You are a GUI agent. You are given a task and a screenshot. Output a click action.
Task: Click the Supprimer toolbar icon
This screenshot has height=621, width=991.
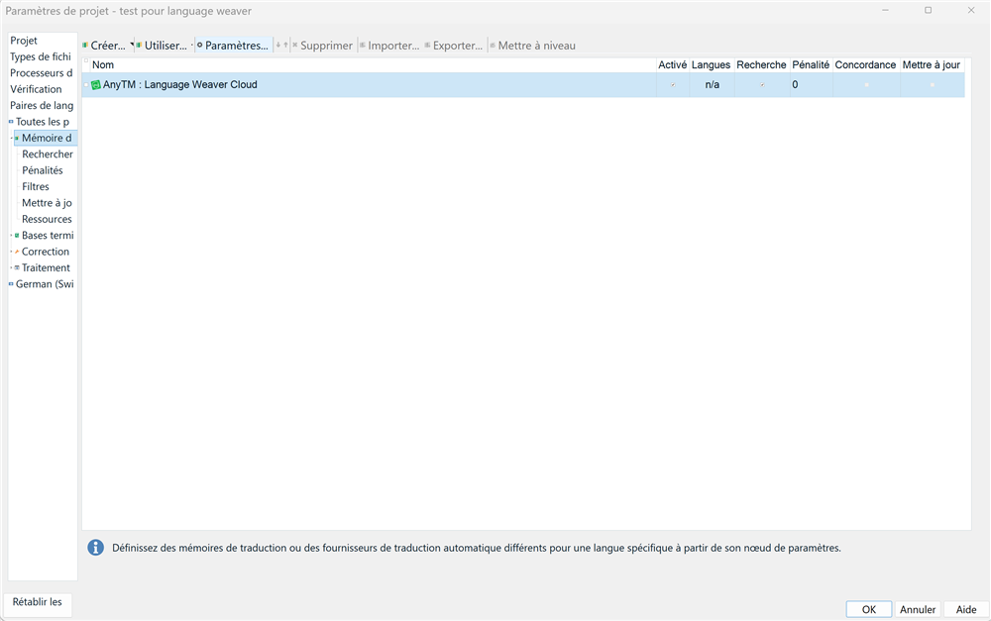(x=326, y=45)
